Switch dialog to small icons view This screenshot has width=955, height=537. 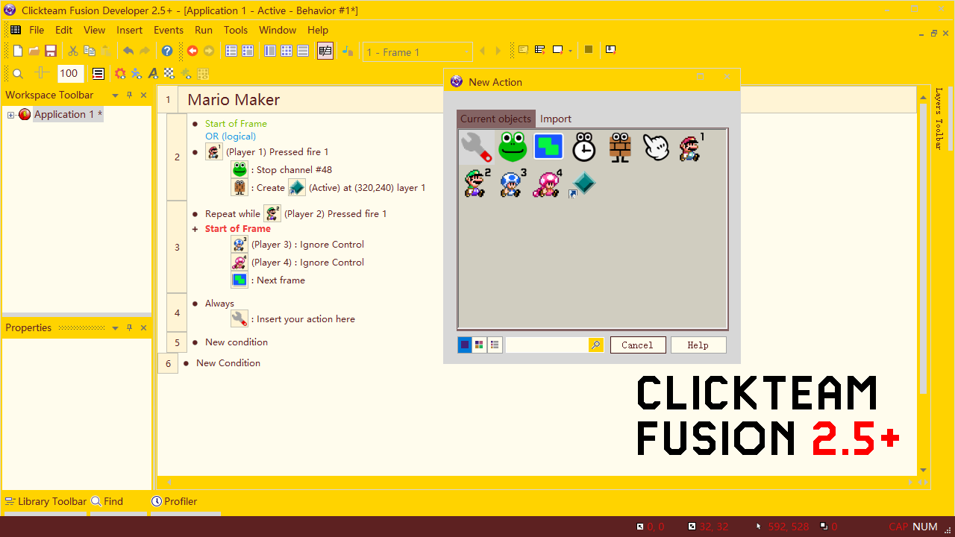pos(479,345)
